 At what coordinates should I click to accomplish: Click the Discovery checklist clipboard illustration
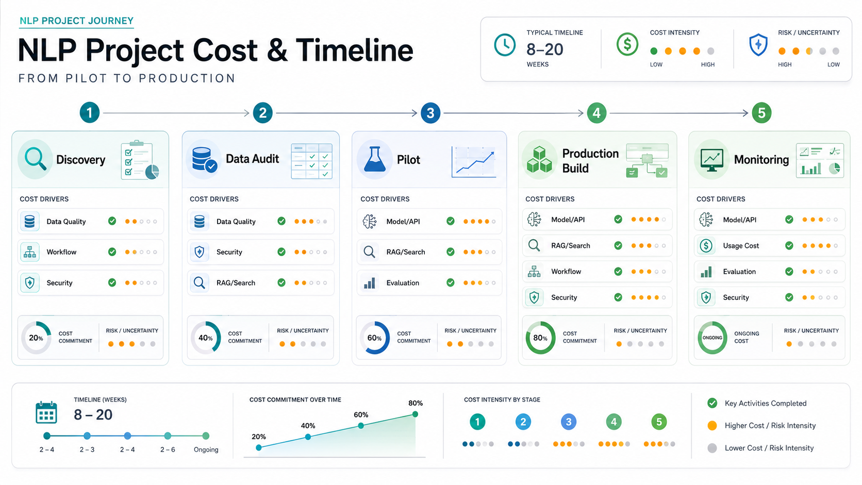pos(140,160)
